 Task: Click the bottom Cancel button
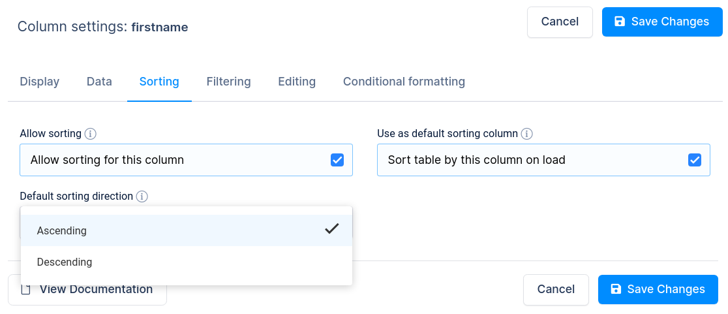556,289
